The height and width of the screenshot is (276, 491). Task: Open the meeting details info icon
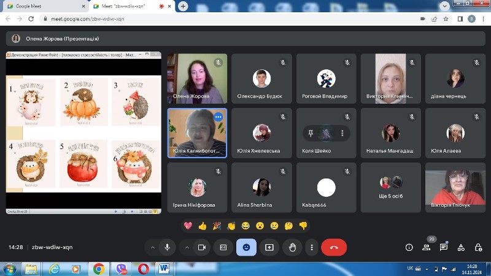click(409, 247)
